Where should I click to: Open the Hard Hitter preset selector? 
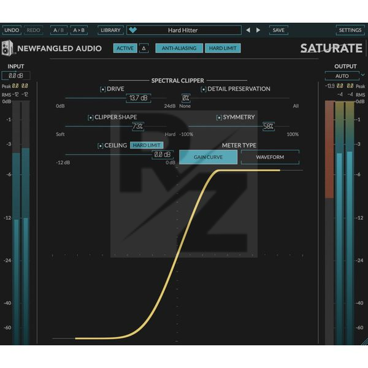[184, 30]
